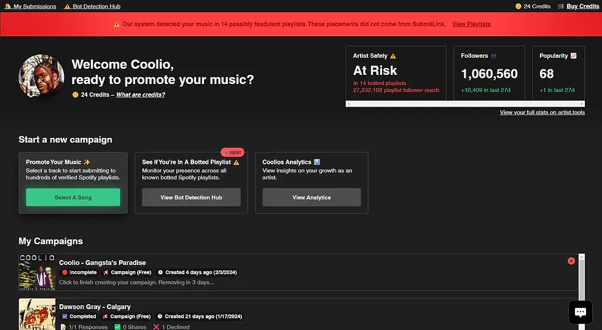Click the campaigns list scrollbar up arrow
This screenshot has height=330, width=602.
(582, 256)
